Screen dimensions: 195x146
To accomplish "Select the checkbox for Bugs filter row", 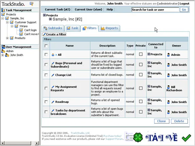I will click(46, 65).
